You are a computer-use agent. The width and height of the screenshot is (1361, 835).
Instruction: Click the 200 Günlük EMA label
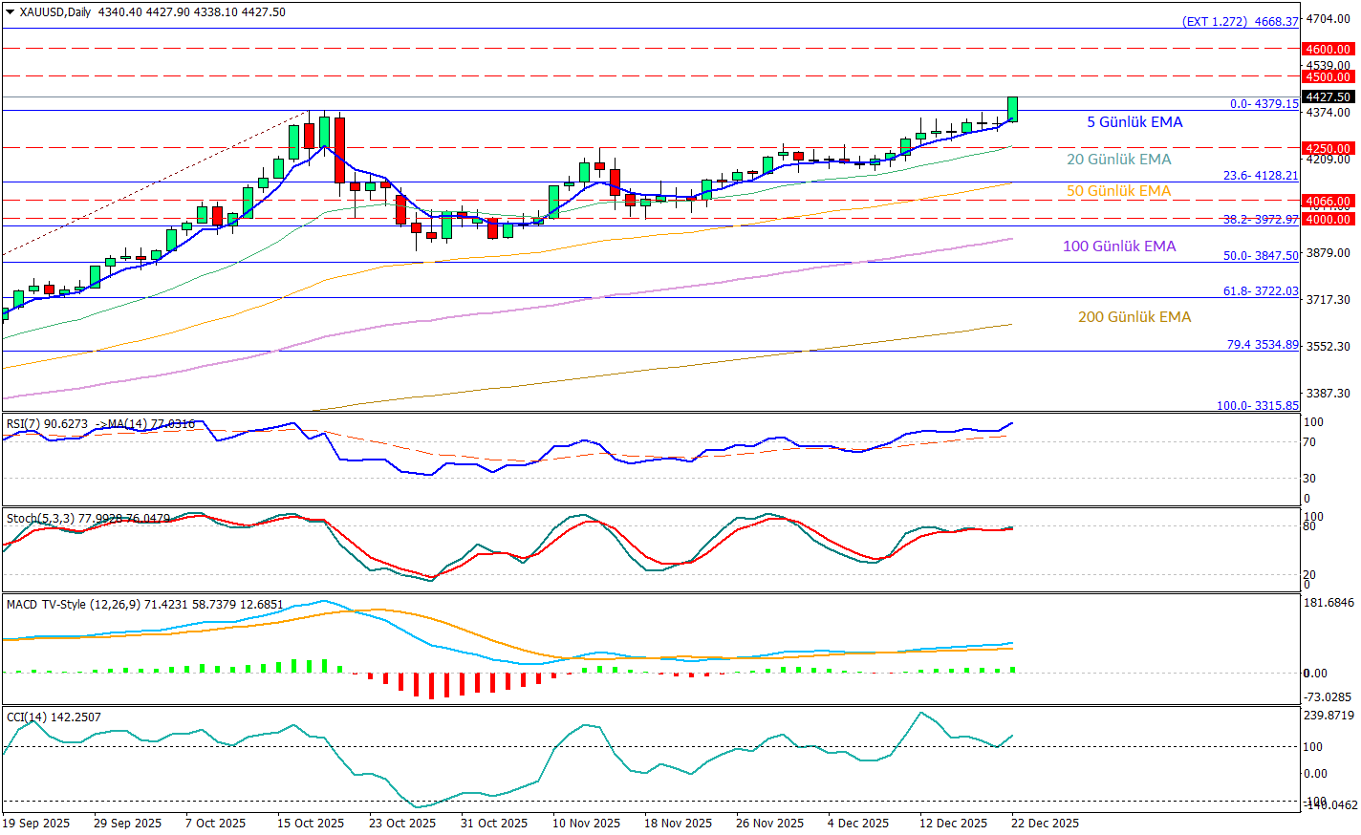[1134, 317]
